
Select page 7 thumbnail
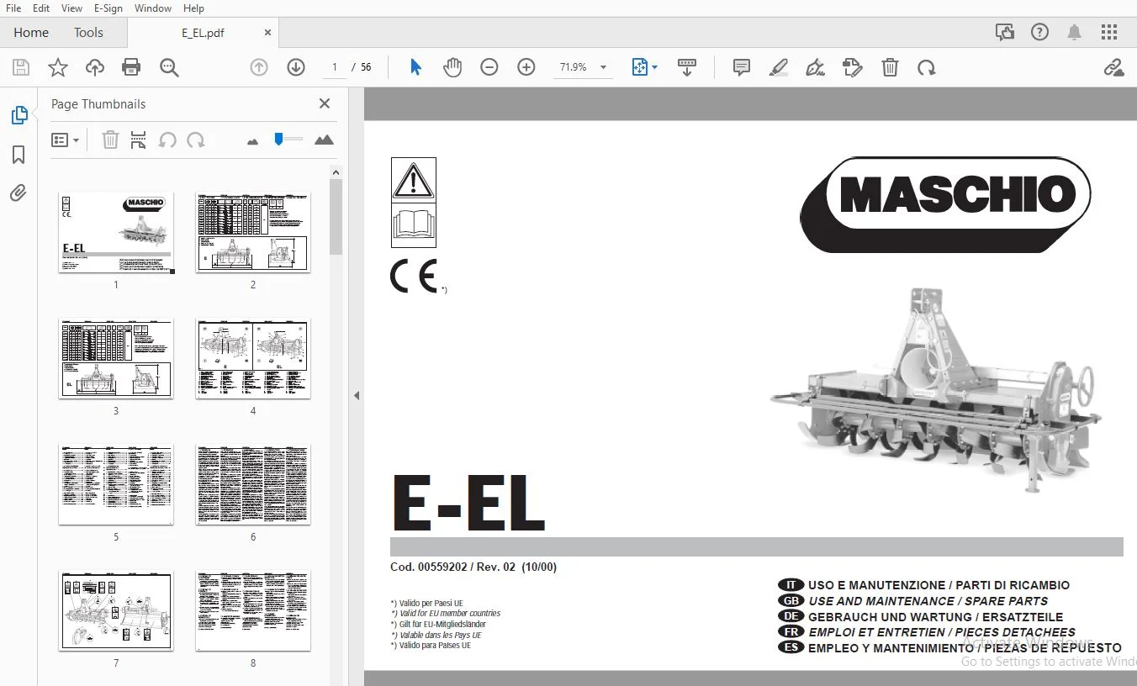pos(116,610)
